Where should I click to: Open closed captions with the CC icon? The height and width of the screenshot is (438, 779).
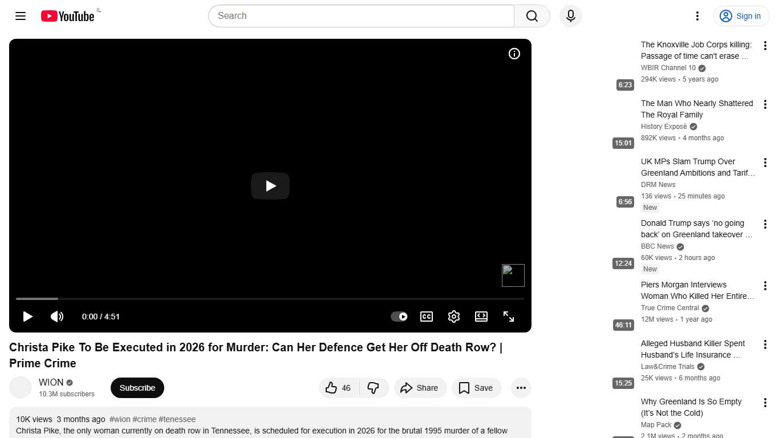click(x=426, y=317)
